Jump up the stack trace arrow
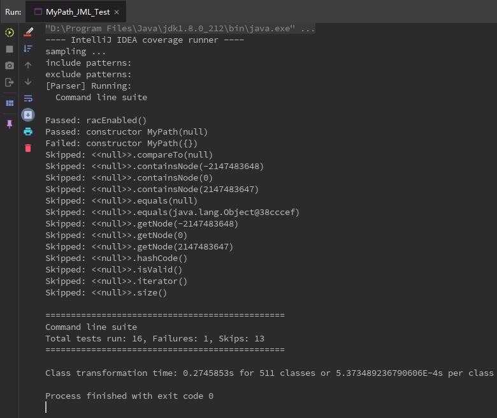The image size is (497, 418). click(28, 65)
